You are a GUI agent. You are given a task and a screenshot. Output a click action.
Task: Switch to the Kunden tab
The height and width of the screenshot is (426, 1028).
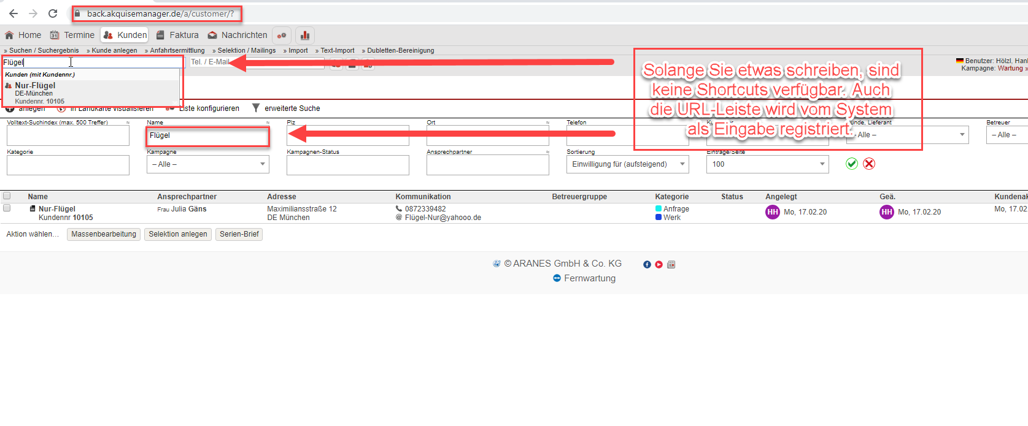(125, 35)
